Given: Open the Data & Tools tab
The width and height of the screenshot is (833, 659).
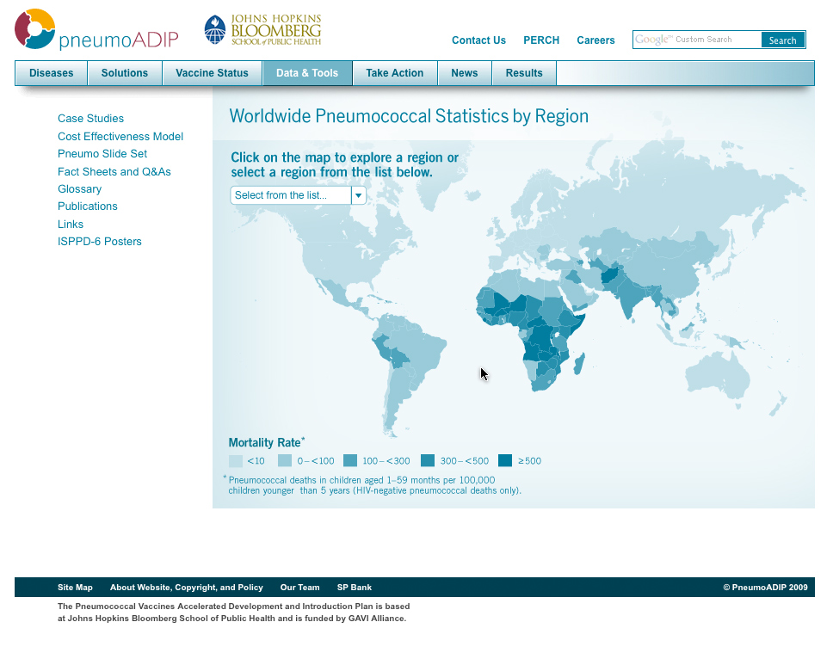Looking at the screenshot, I should point(307,73).
